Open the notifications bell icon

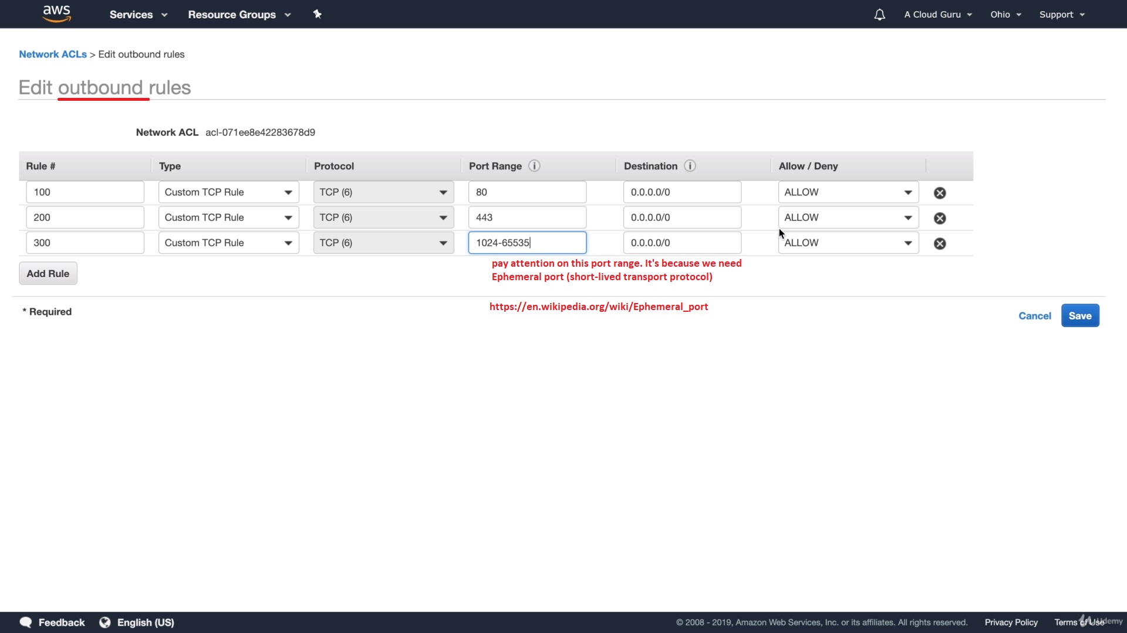(879, 15)
